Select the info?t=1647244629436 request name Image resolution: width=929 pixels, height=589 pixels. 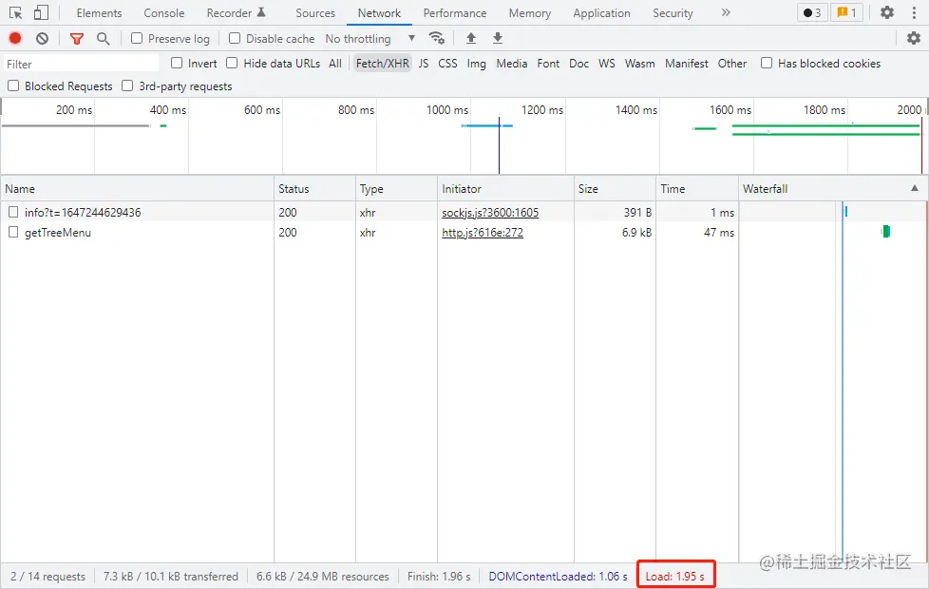[x=83, y=212]
